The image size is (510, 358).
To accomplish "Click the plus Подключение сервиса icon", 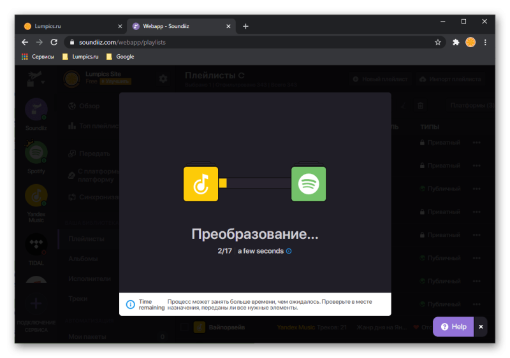I will [36, 303].
